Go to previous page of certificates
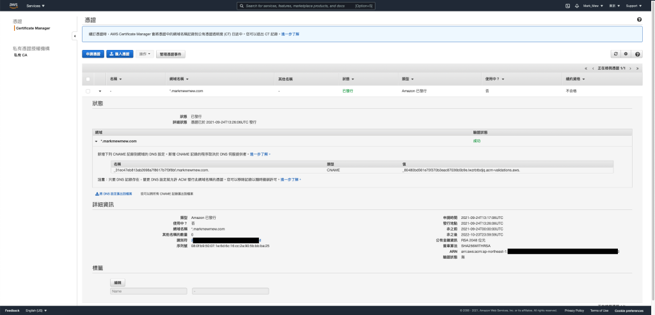Image resolution: width=655 pixels, height=315 pixels. click(593, 69)
